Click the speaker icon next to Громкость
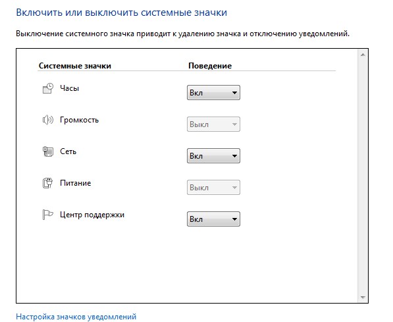Viewport: 393px width, 322px height. pos(48,120)
